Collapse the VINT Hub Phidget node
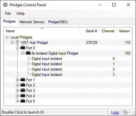Viewport: 136px width, 116px height. [12, 43]
